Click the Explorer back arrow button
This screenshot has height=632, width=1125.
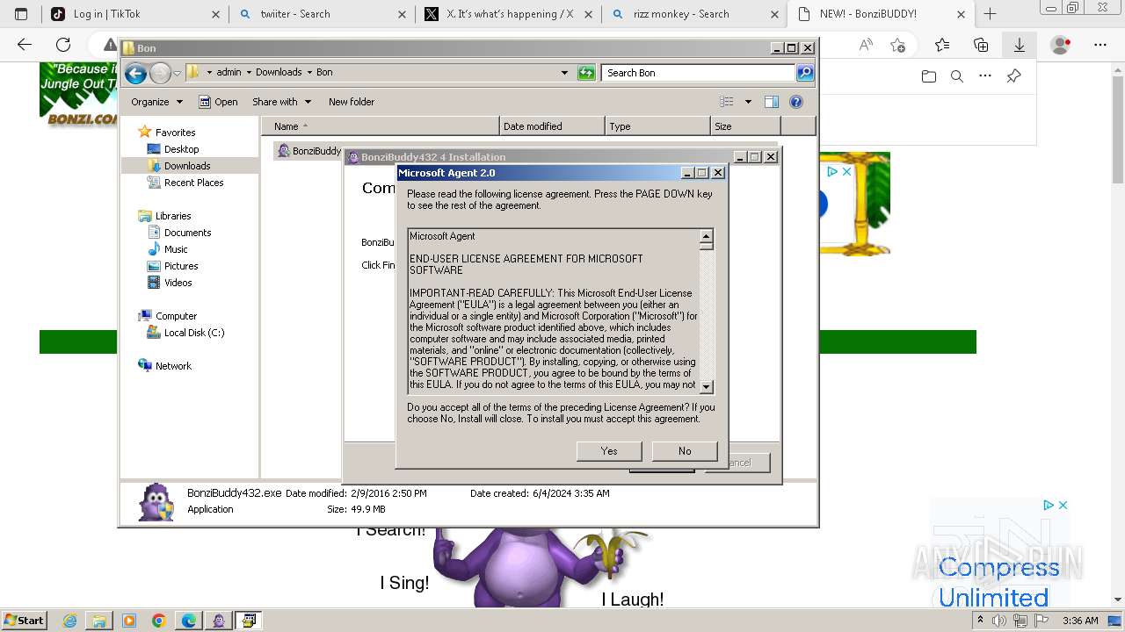click(x=135, y=73)
